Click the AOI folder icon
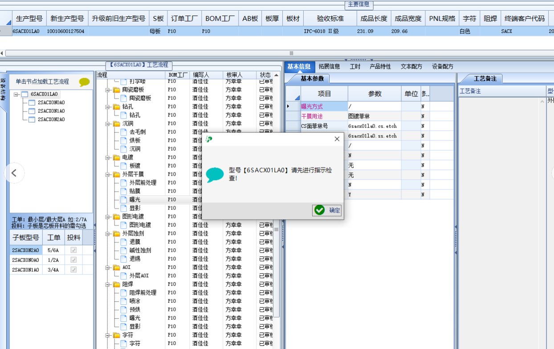The height and width of the screenshot is (349, 554). pos(117,267)
